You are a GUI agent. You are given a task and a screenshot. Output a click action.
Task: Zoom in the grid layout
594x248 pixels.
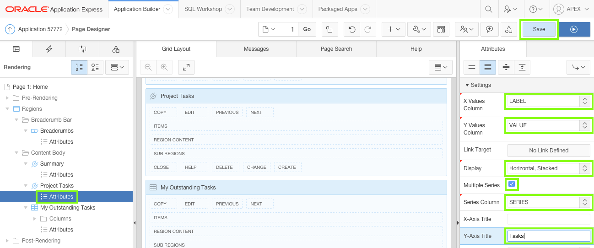[164, 67]
